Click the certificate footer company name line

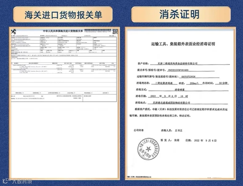(x=139, y=177)
